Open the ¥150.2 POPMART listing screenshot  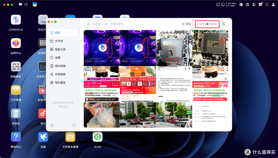[x=210, y=84]
